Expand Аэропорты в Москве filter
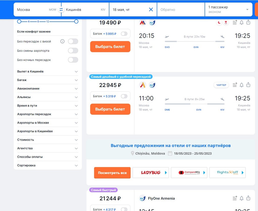This screenshot has height=211, width=258. click(48, 123)
